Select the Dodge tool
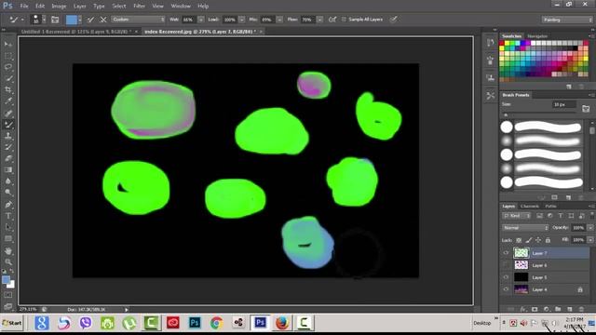The height and width of the screenshot is (335, 596). [8, 193]
